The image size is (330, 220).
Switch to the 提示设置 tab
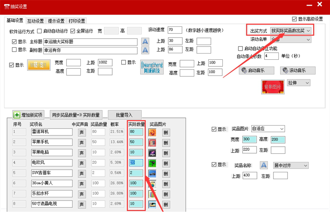click(56, 21)
